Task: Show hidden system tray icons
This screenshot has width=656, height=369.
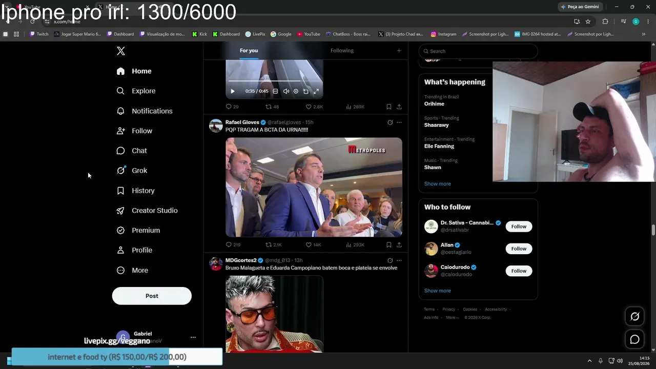Action: [x=589, y=361]
